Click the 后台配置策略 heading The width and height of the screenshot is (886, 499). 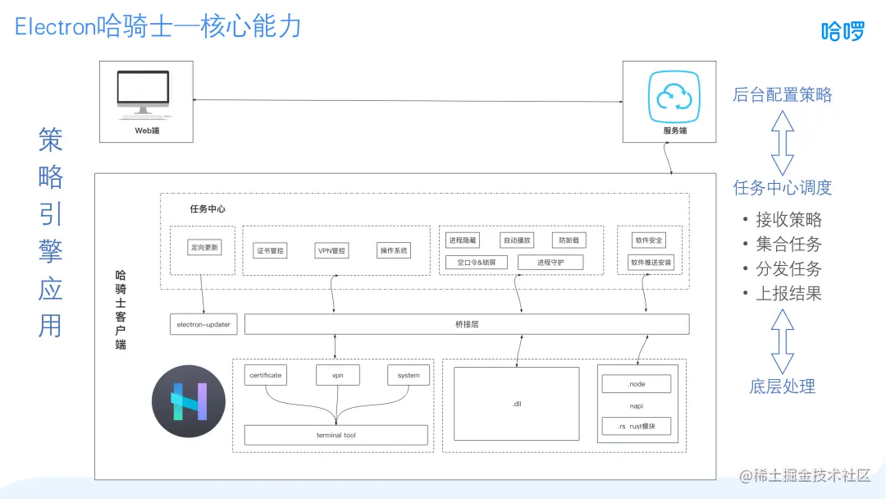click(x=783, y=94)
